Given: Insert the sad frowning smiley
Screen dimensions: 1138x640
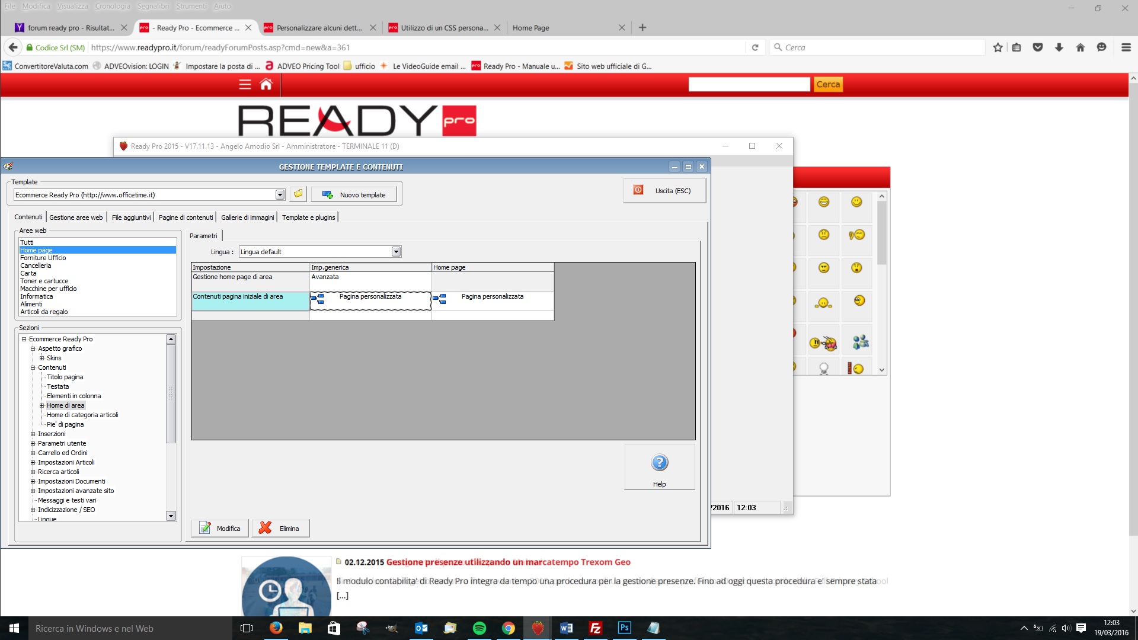Looking at the screenshot, I should [x=824, y=235].
